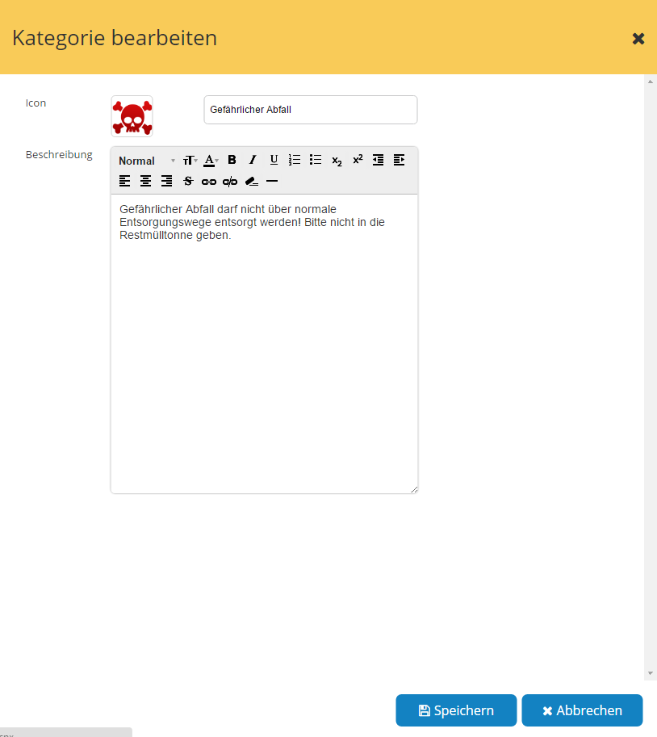
Task: Apply superscript formatting
Action: click(x=358, y=160)
